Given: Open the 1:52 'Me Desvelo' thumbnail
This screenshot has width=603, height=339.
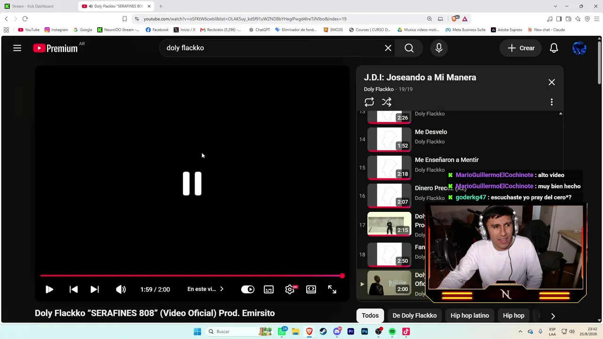Looking at the screenshot, I should (389, 139).
